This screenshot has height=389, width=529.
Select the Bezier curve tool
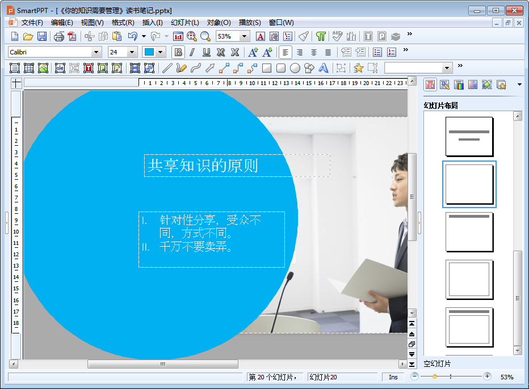(x=196, y=68)
